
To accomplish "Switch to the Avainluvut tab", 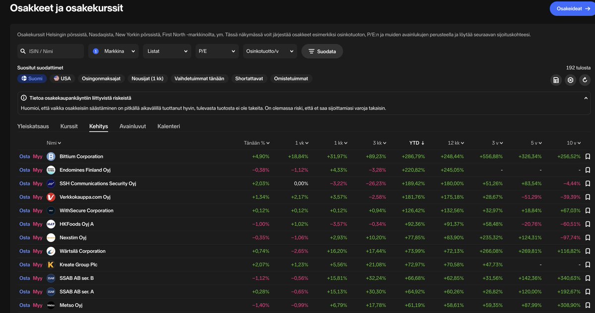I will [x=133, y=126].
